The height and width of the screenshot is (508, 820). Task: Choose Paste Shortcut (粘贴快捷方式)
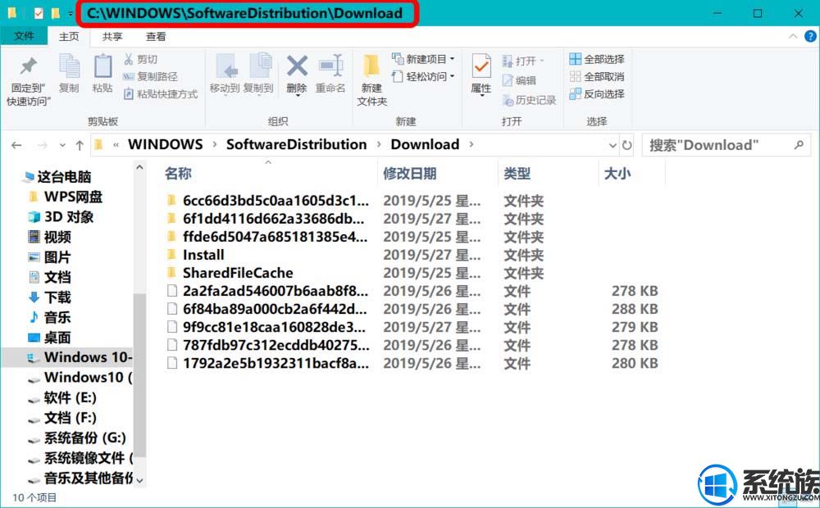[161, 94]
